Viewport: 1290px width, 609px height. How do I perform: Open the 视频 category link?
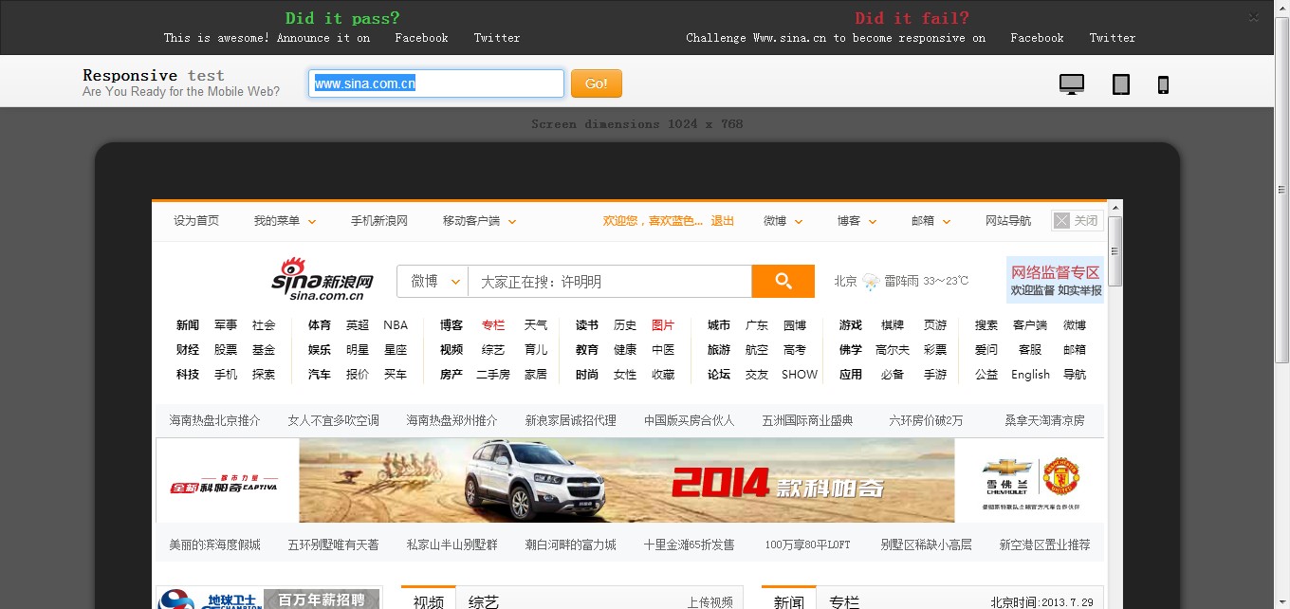(451, 350)
